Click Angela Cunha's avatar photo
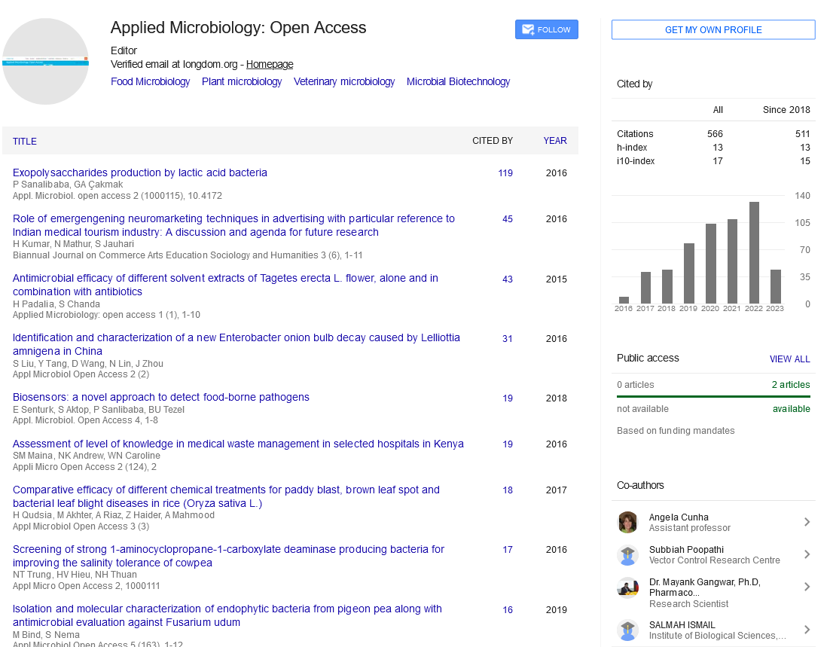This screenshot has width=830, height=647. [x=627, y=523]
